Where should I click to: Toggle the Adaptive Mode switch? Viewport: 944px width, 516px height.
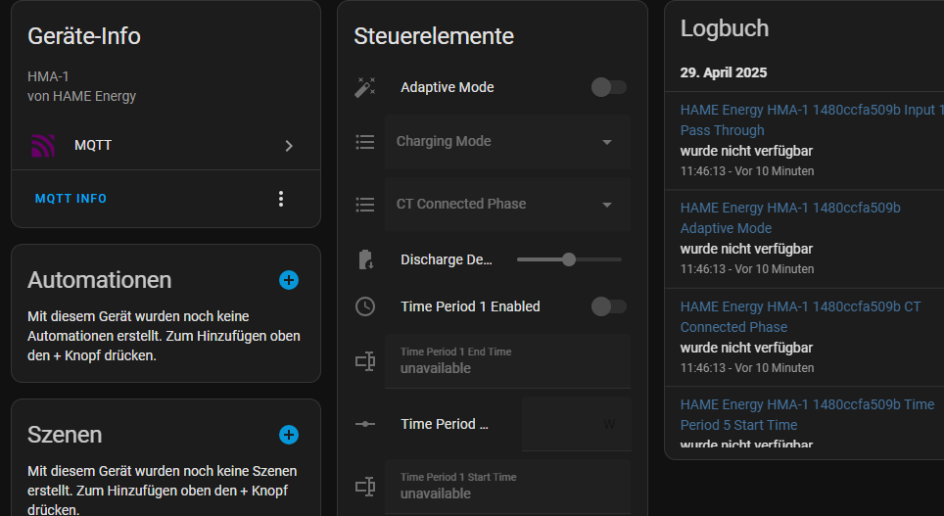pyautogui.click(x=609, y=87)
